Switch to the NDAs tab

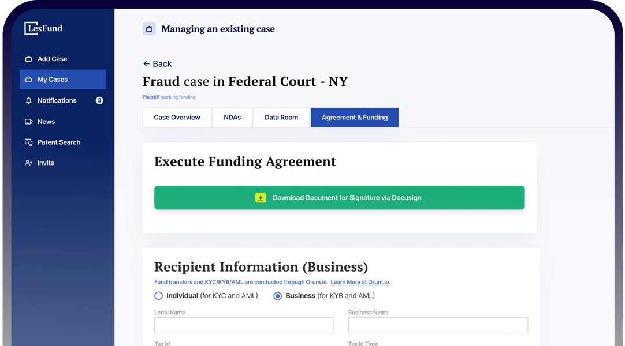tap(232, 118)
